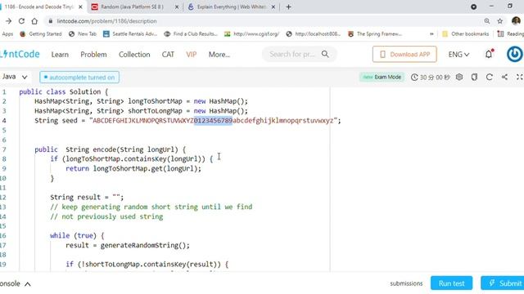Switch to the 1186 Encode and Decode TinyURL tab

pyautogui.click(x=38, y=7)
